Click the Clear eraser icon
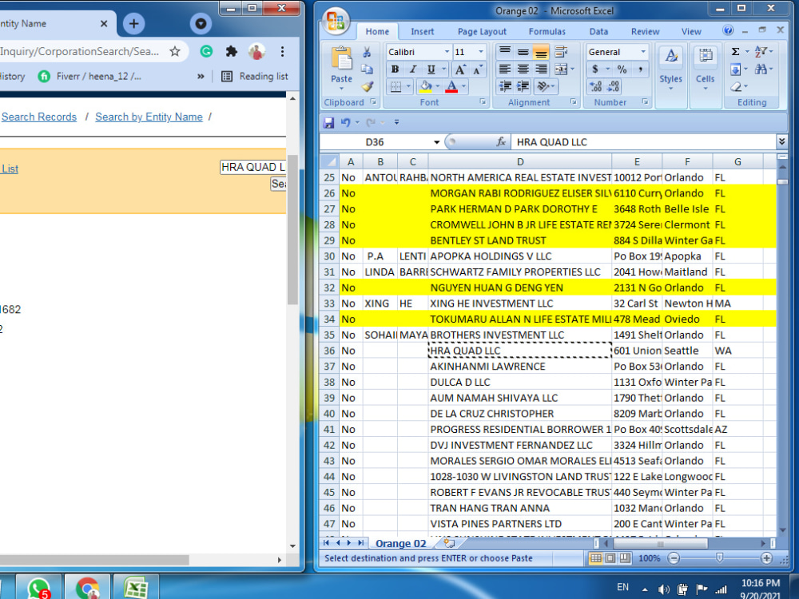This screenshot has height=599, width=799. (x=736, y=86)
